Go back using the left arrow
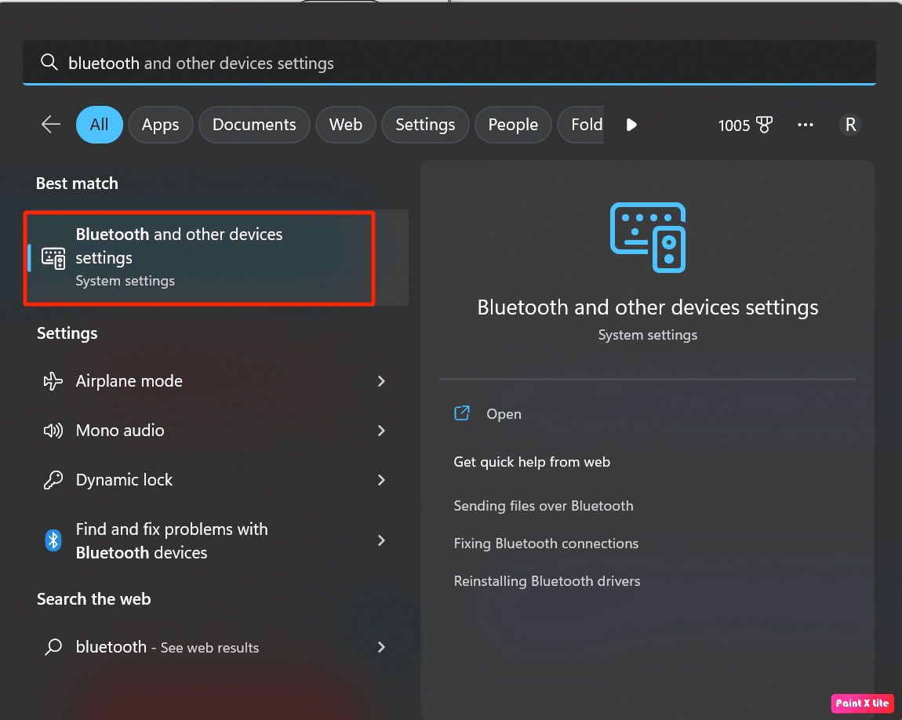This screenshot has height=720, width=902. 51,124
